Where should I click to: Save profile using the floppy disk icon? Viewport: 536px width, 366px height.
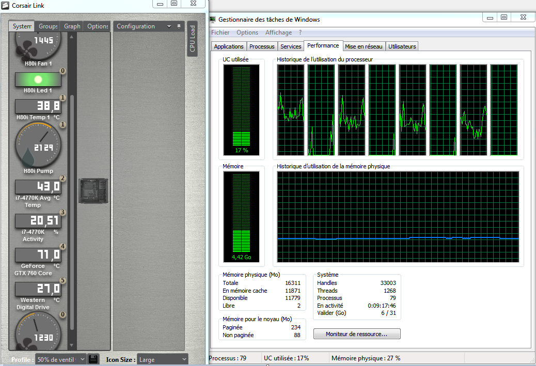pyautogui.click(x=93, y=359)
